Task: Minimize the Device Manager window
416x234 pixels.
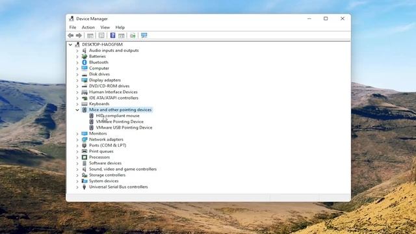Action: pos(309,19)
